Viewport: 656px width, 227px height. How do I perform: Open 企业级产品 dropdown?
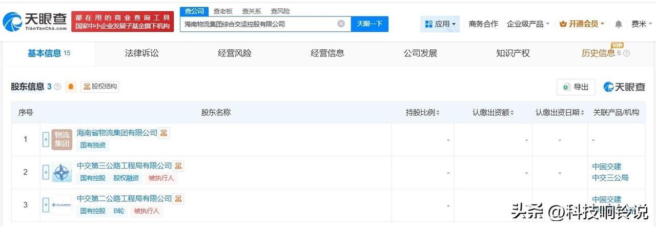528,24
